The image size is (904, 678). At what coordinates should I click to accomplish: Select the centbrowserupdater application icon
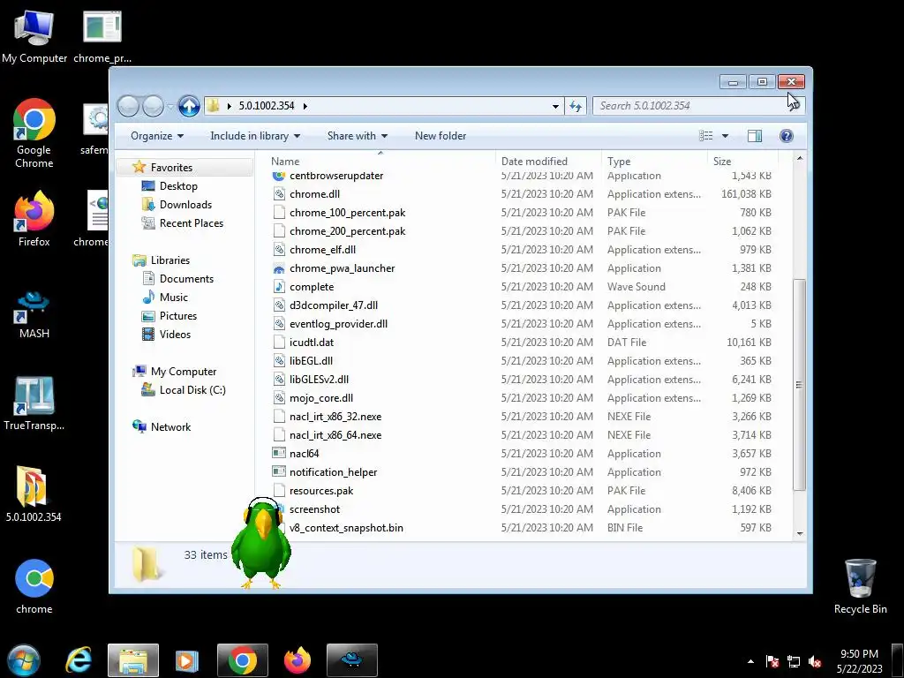tap(279, 176)
